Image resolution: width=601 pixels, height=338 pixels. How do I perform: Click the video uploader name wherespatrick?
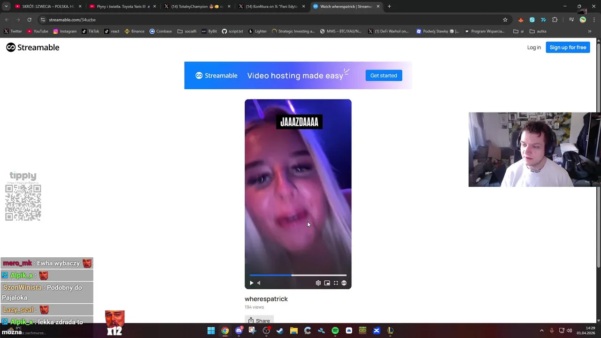click(x=266, y=299)
